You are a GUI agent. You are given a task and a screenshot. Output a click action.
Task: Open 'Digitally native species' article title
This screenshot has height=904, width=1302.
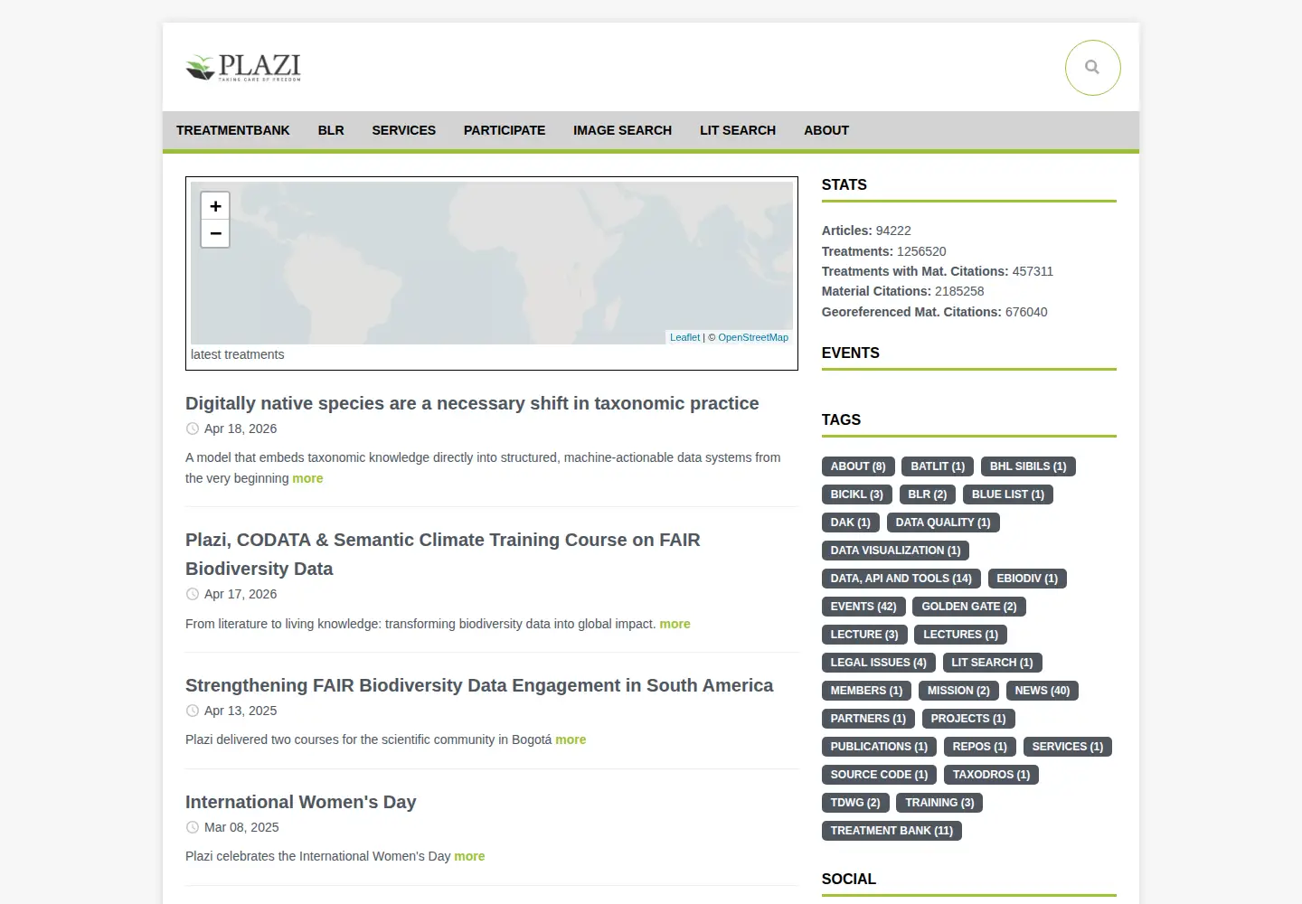point(472,403)
